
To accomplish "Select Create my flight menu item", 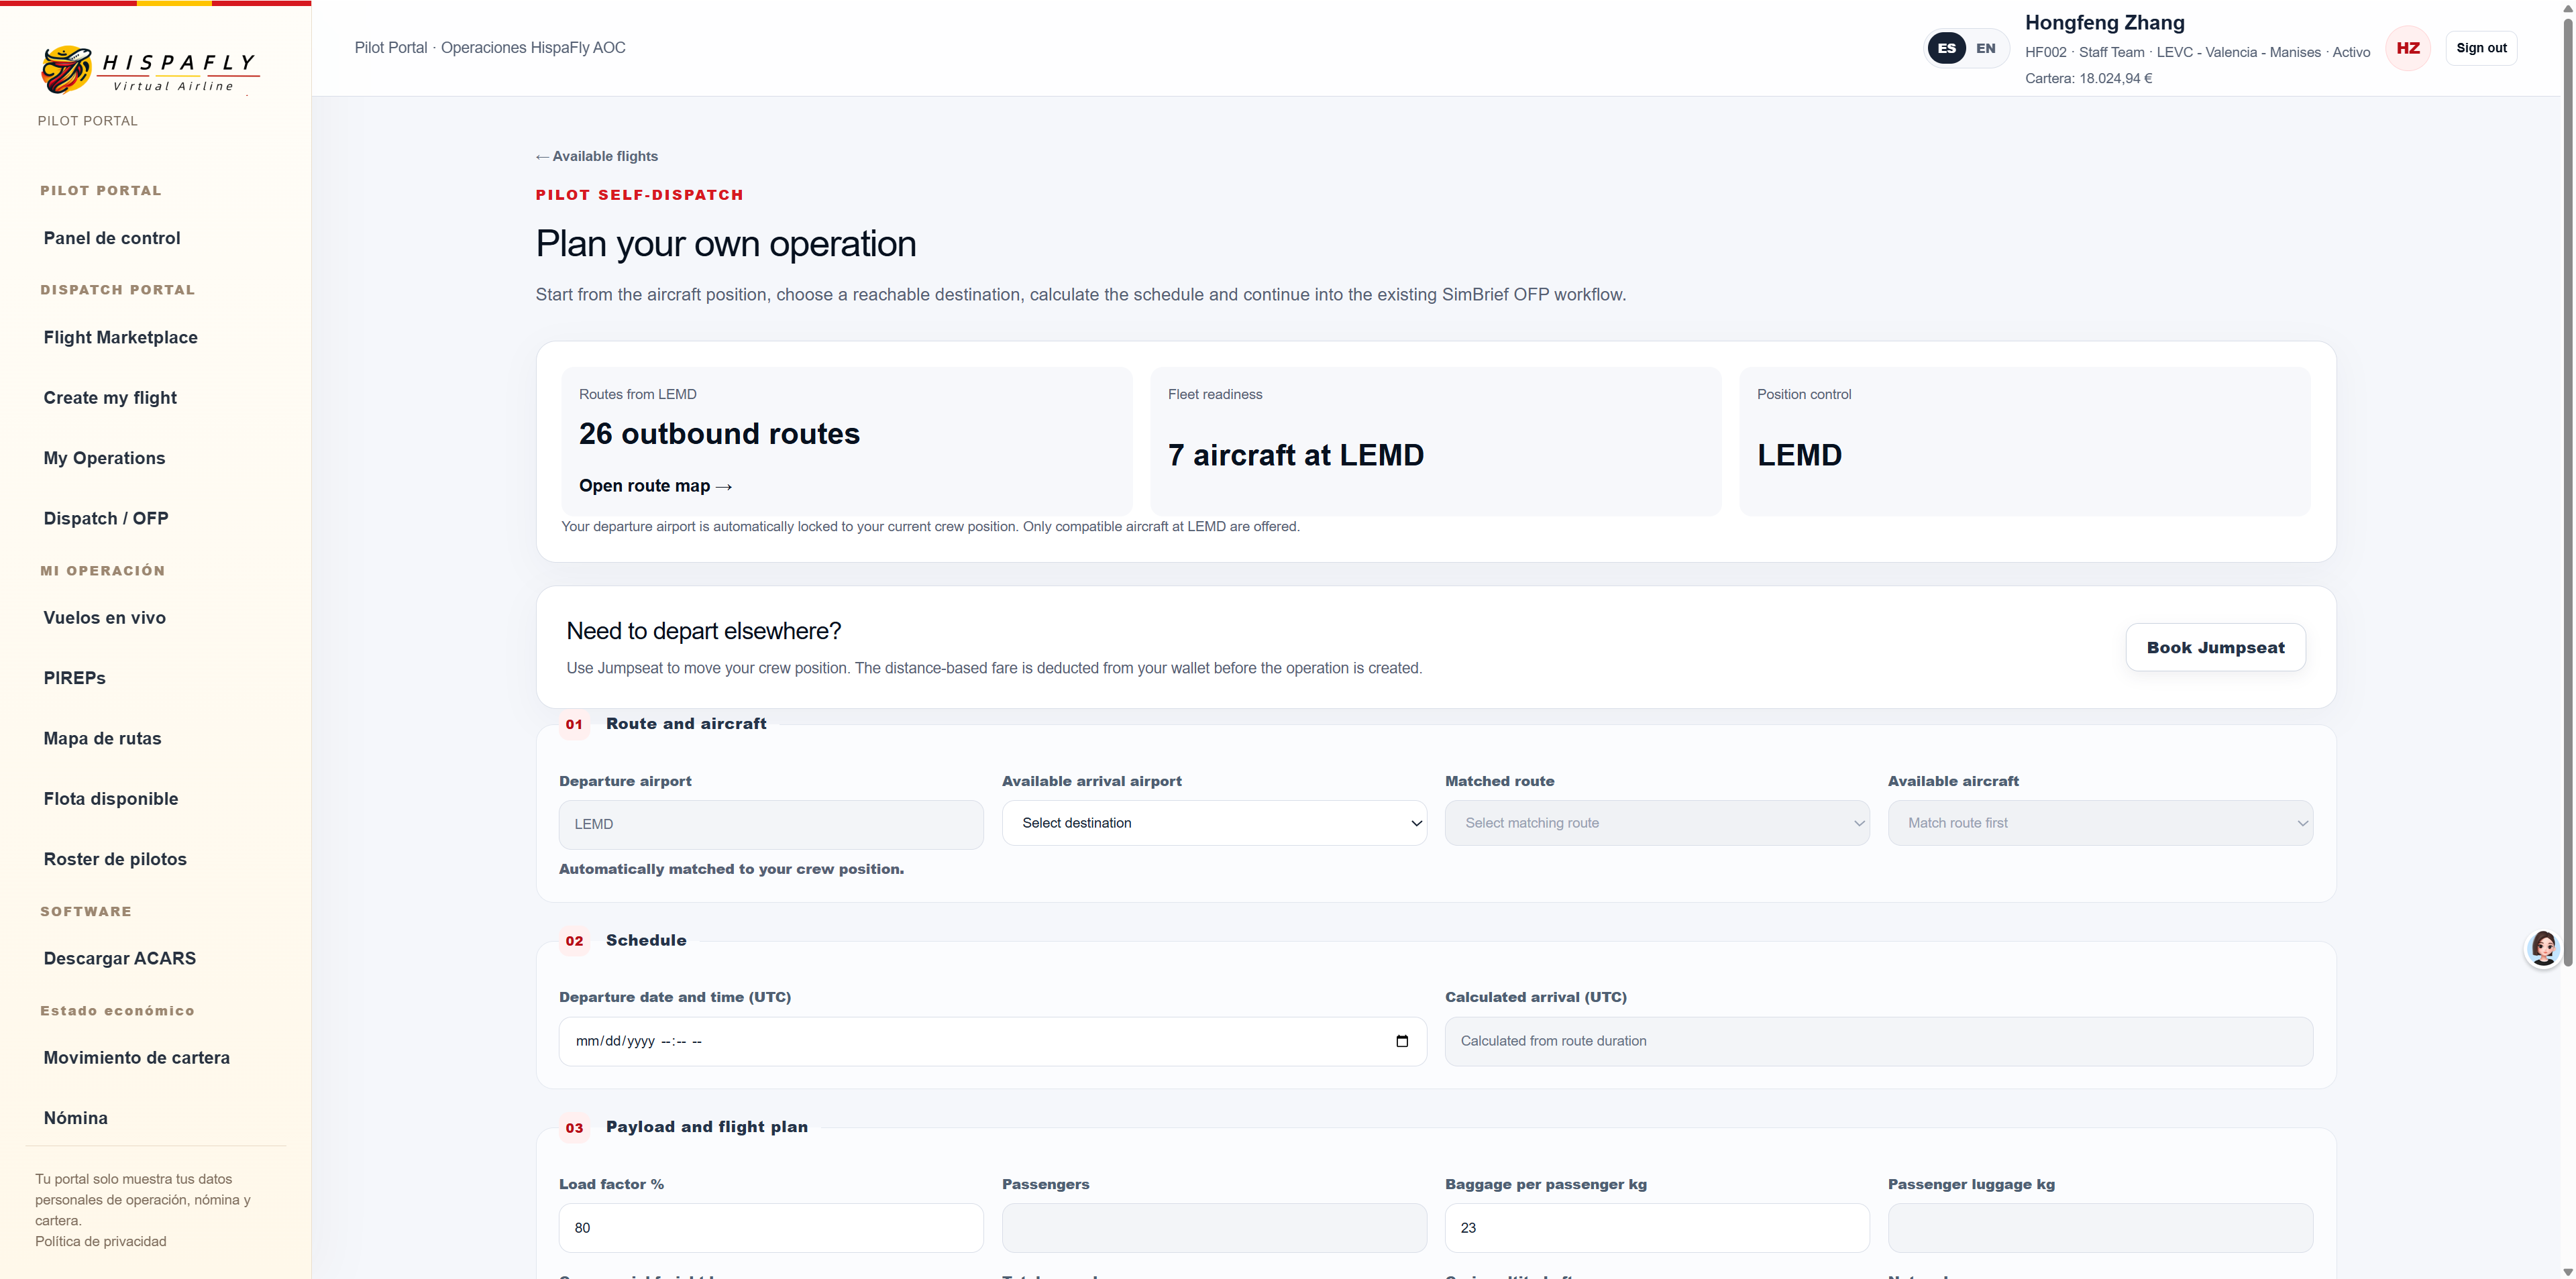I will tap(110, 398).
